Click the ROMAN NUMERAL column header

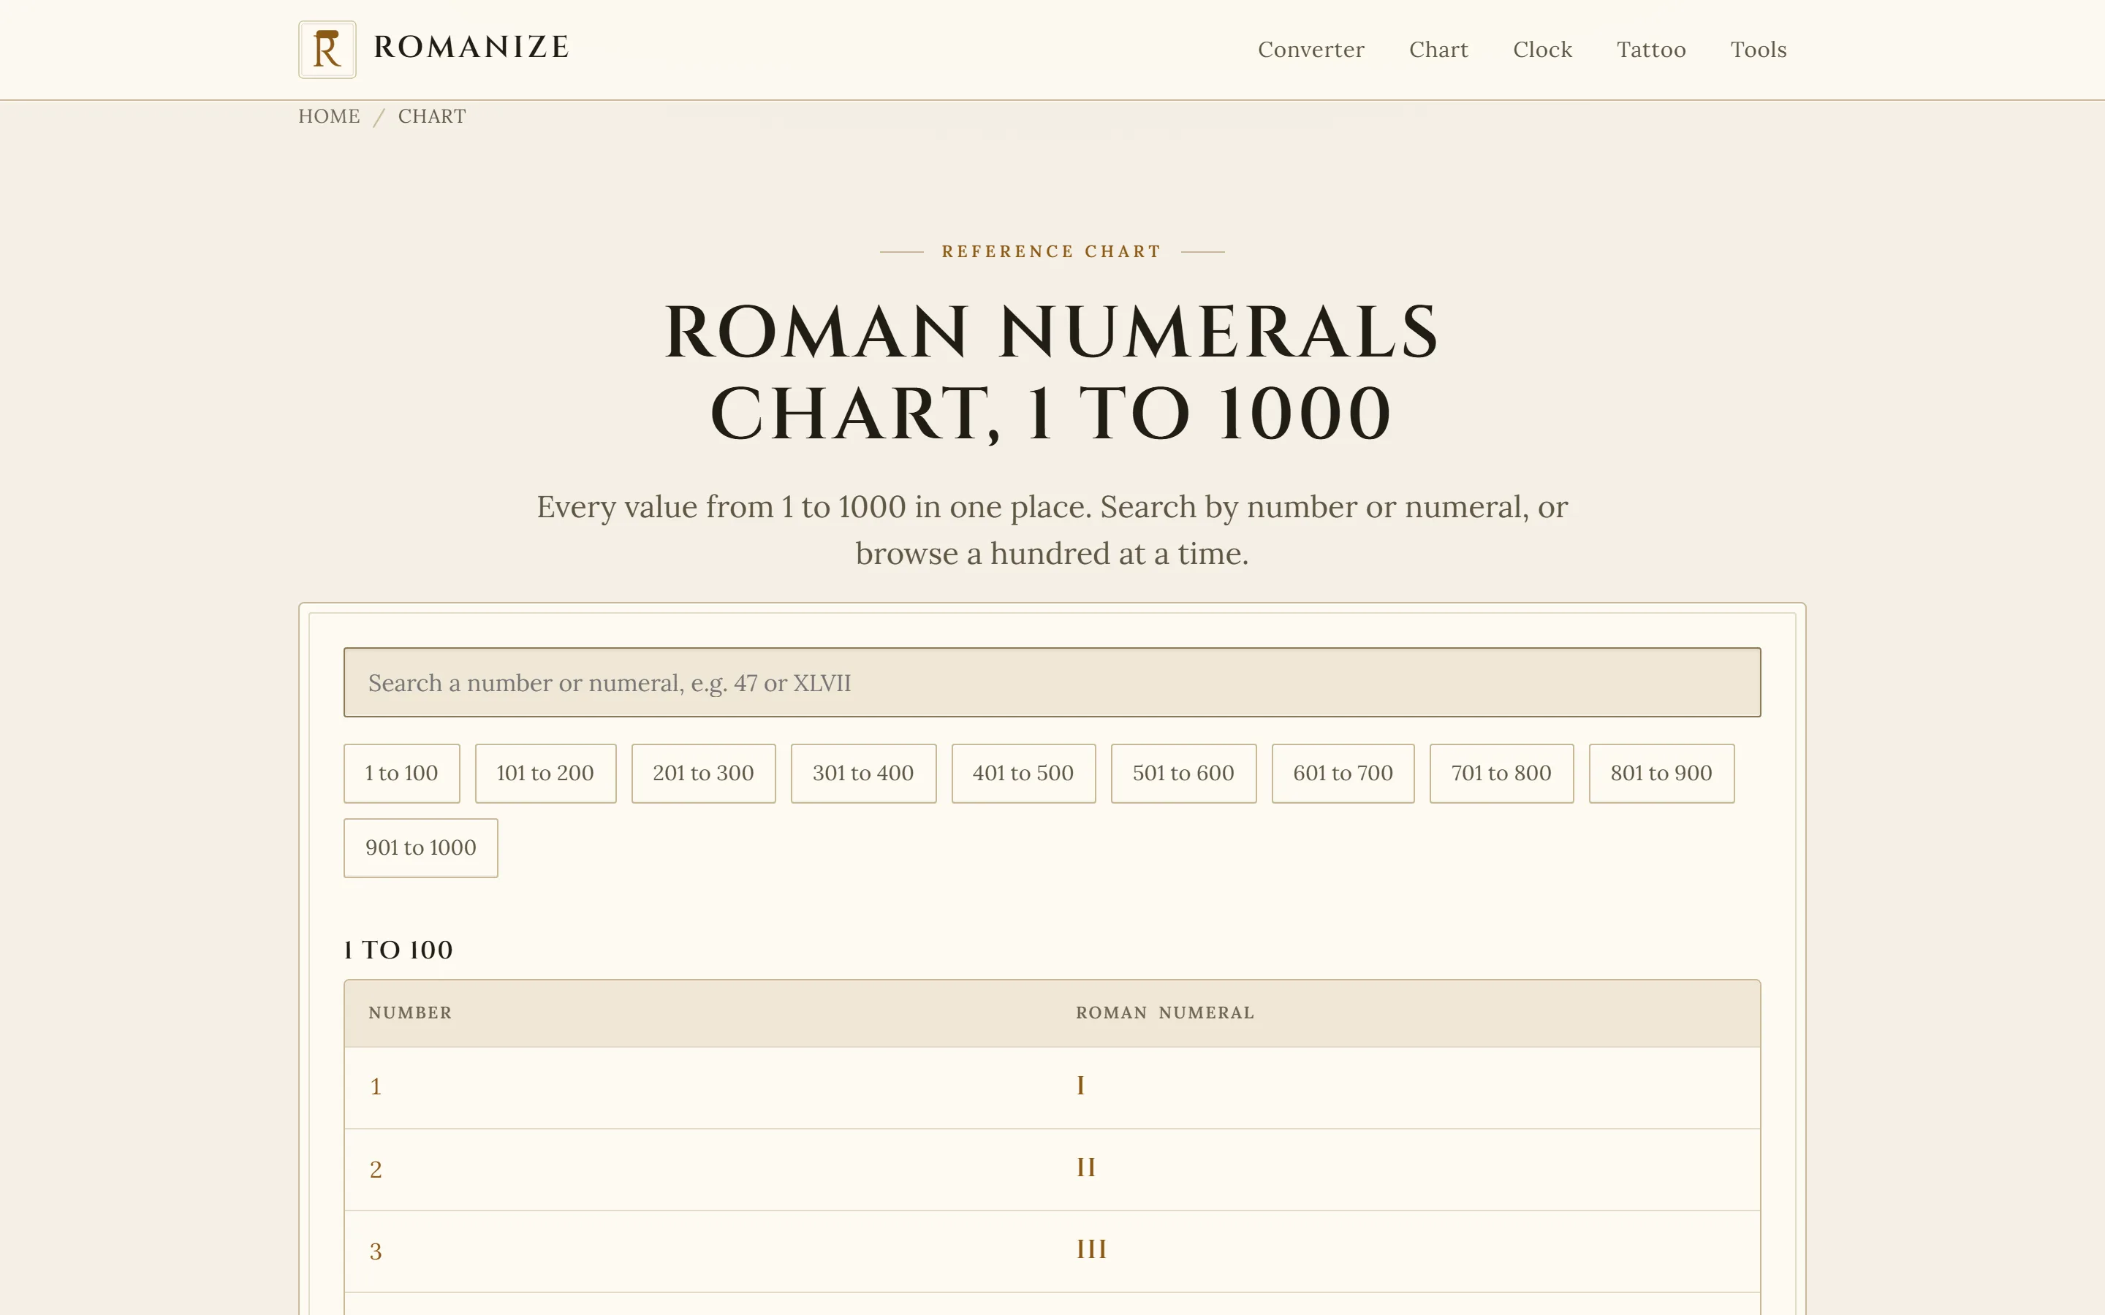(1165, 1013)
